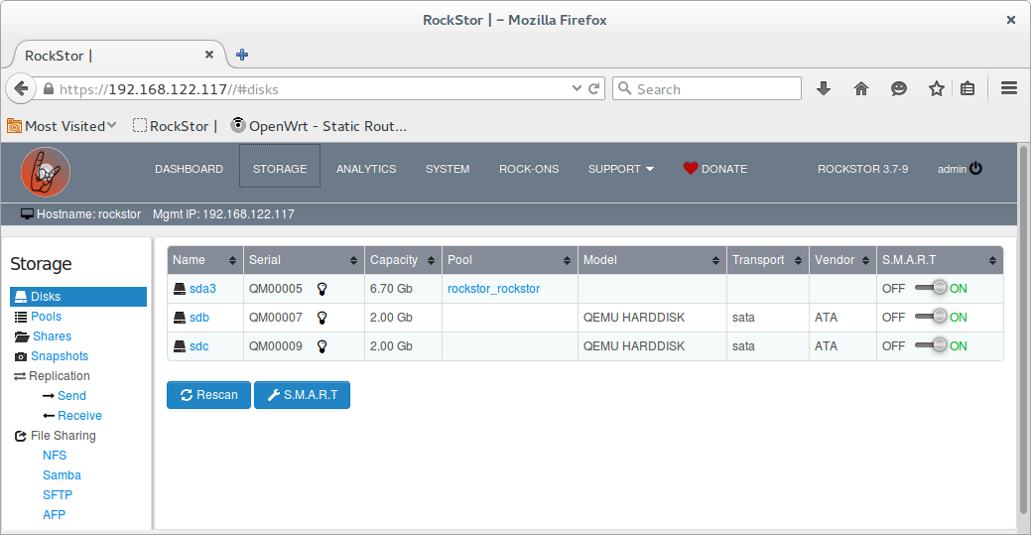Click the Snapshots camera icon in sidebar
1031x535 pixels.
[21, 356]
